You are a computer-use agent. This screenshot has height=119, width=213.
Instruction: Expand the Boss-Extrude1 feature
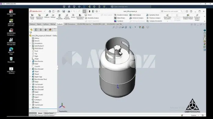[30, 69]
